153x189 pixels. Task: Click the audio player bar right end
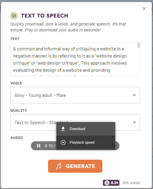117,146
